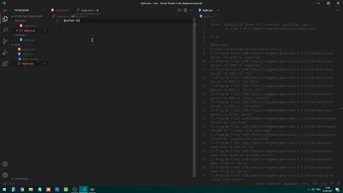
Task: Open More Actions ellipsis in right editor group
Action: point(338,10)
